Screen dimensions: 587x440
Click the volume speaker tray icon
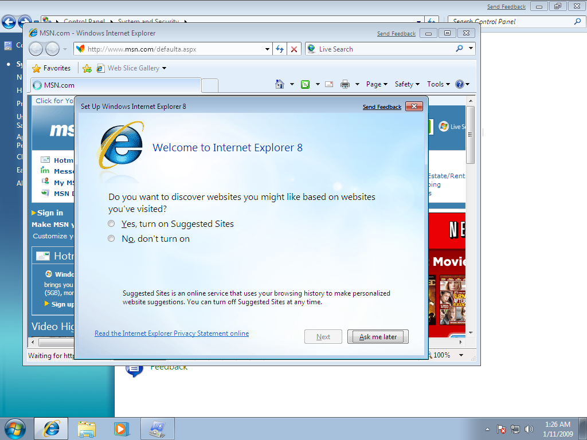(x=529, y=429)
